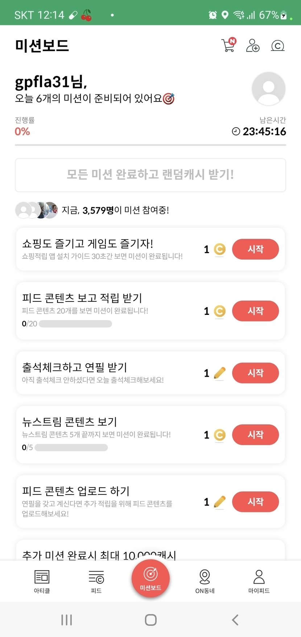This screenshot has height=637, width=301.
Task: Click the 0/5 newstream progress bar
Action: coord(71,447)
